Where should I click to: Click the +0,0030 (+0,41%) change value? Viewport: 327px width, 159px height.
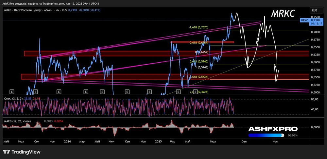click(x=90, y=10)
